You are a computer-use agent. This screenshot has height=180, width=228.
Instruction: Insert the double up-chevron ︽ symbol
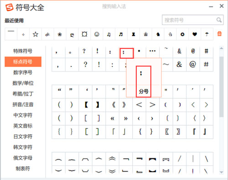pyautogui.click(x=113, y=159)
